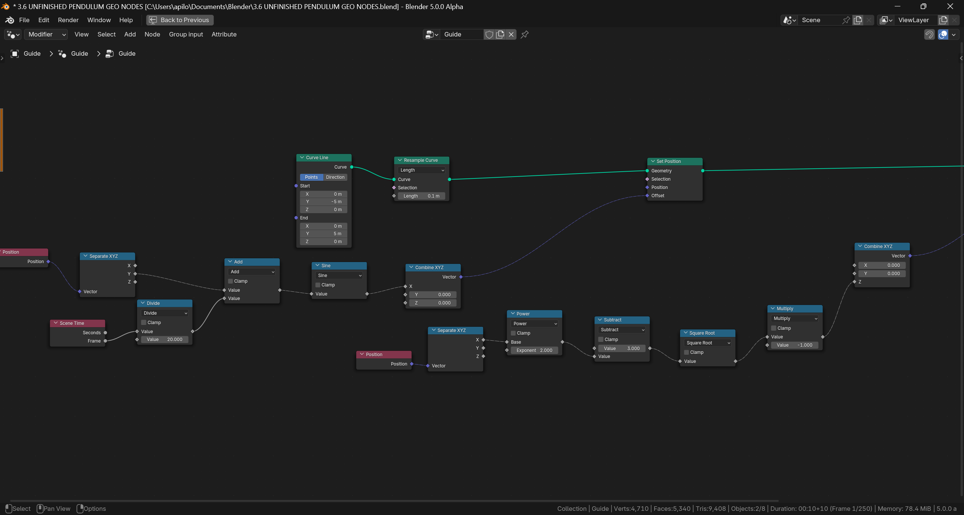Unlink the Guide node group with X icon
Viewport: 964px width, 515px height.
pos(511,35)
